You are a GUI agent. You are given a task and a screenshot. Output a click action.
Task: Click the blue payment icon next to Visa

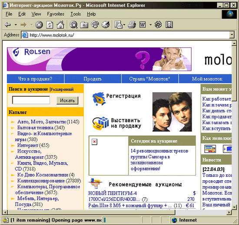(x=227, y=149)
